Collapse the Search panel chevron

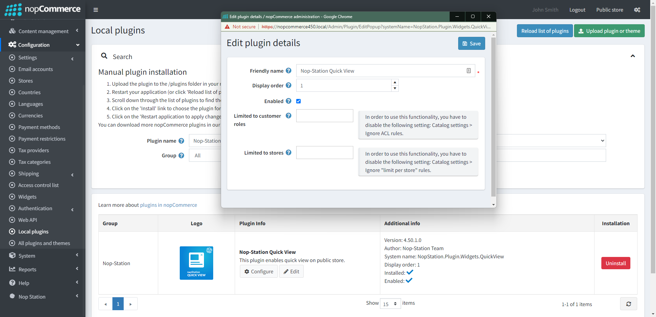point(633,56)
